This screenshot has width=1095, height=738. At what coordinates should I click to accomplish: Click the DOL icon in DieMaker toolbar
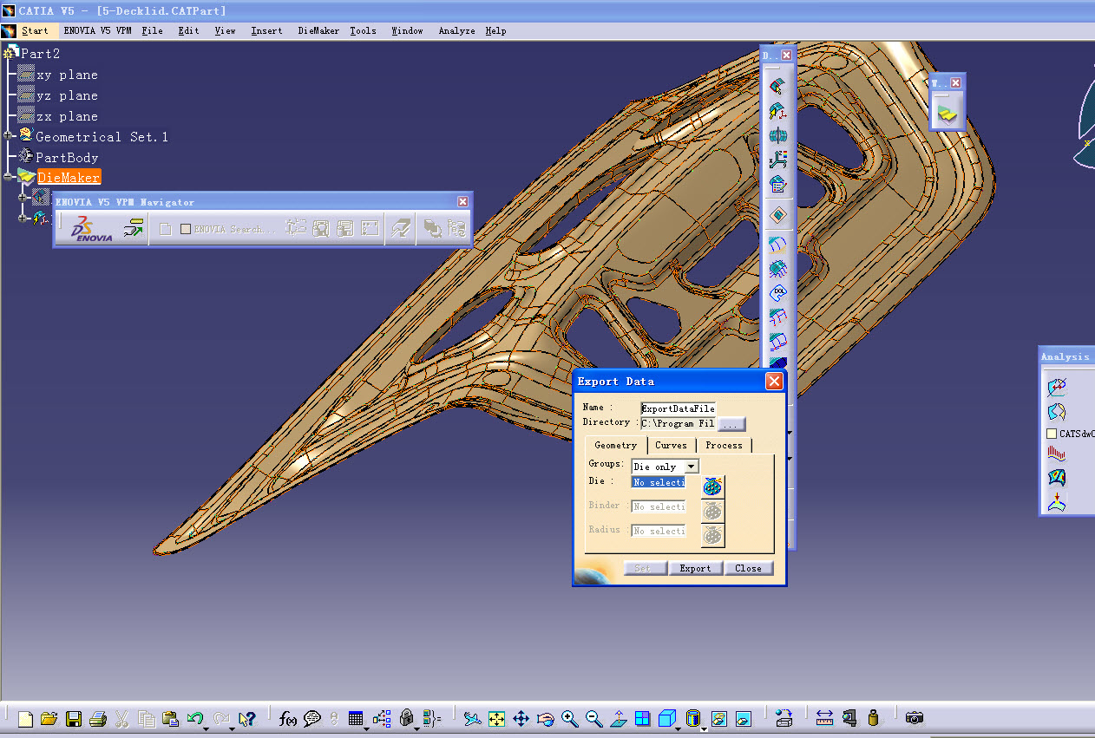point(778,293)
